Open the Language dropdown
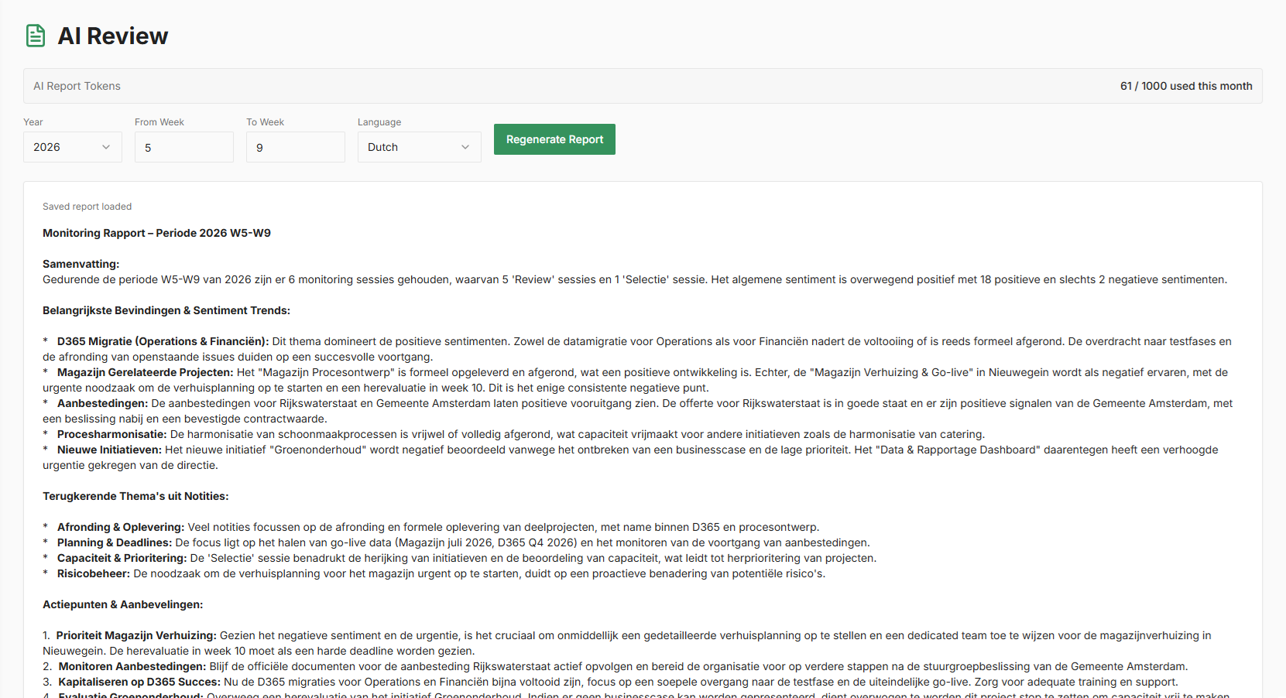 (419, 146)
